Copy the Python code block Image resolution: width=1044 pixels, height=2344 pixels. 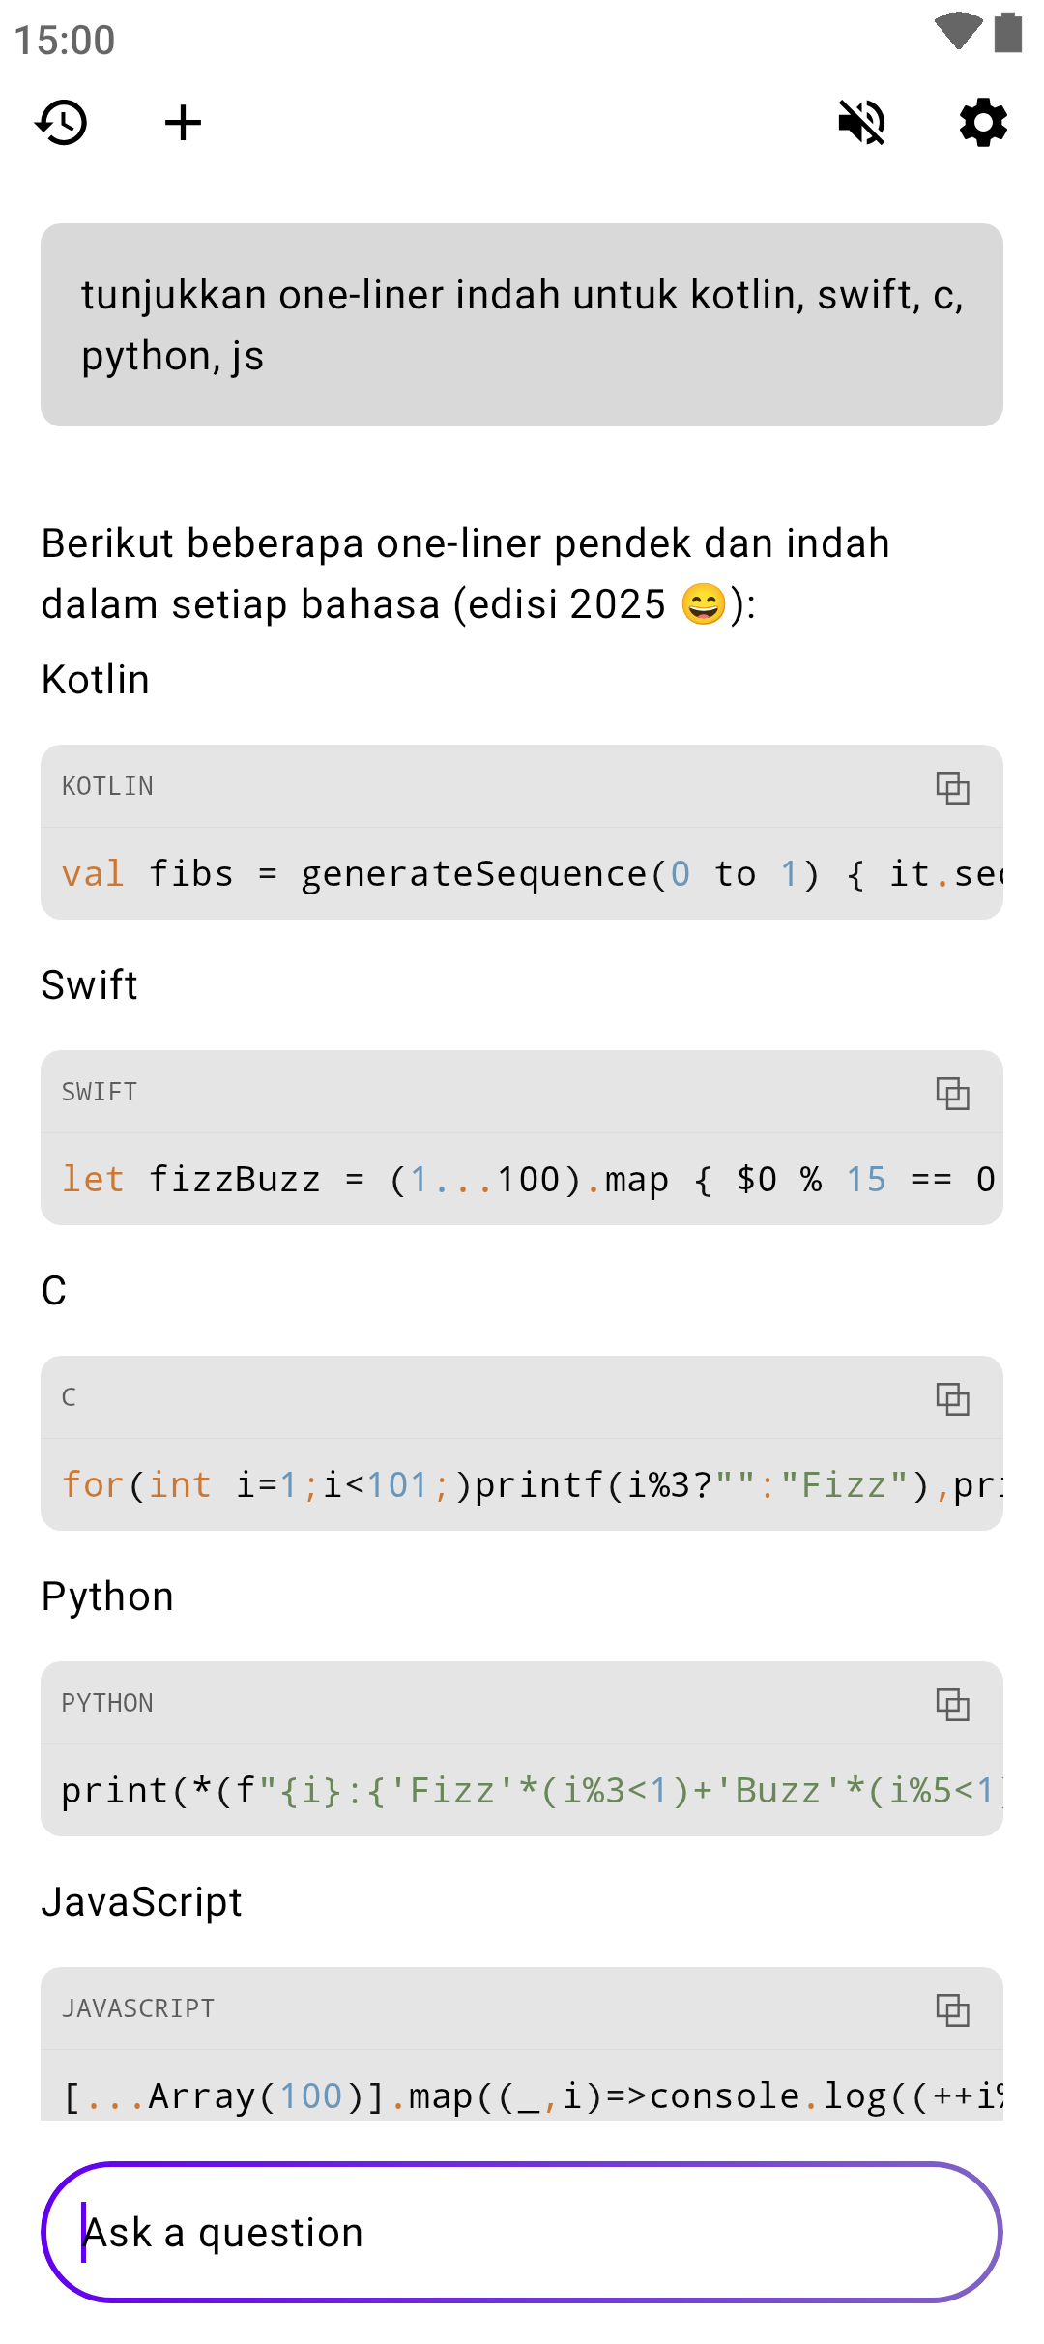coord(952,1704)
